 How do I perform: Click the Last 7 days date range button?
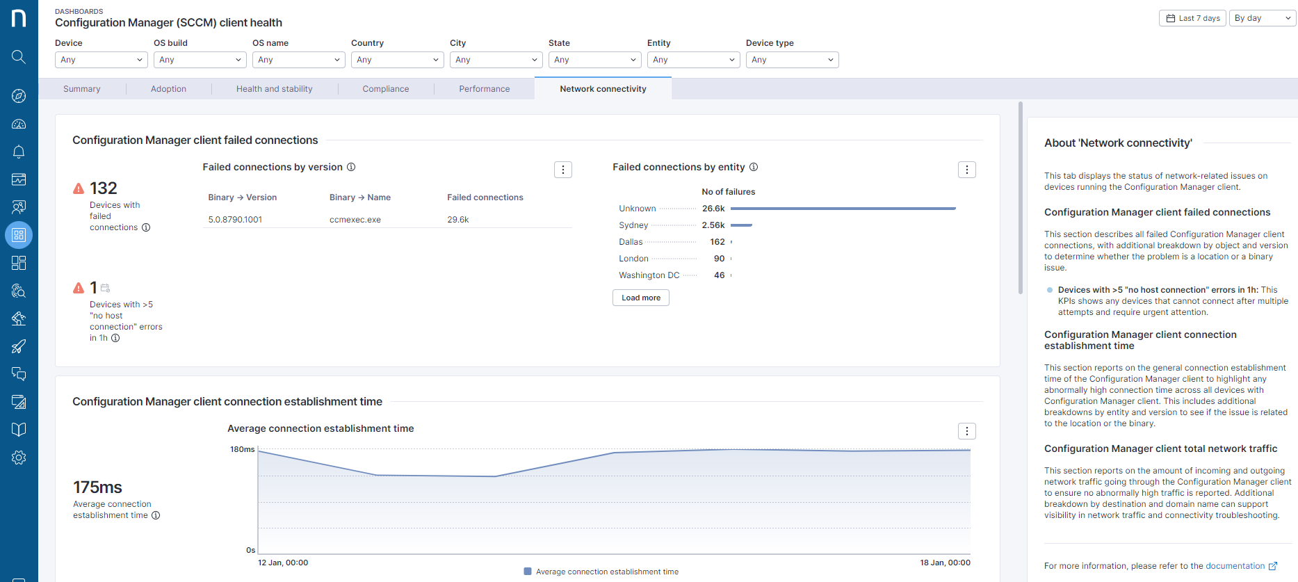(x=1193, y=18)
